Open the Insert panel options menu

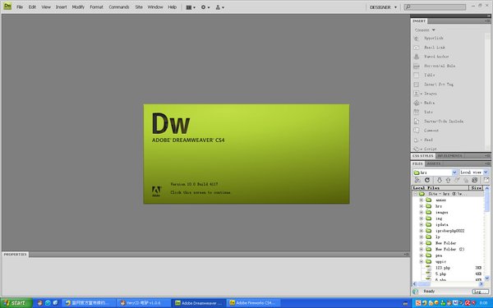(487, 21)
